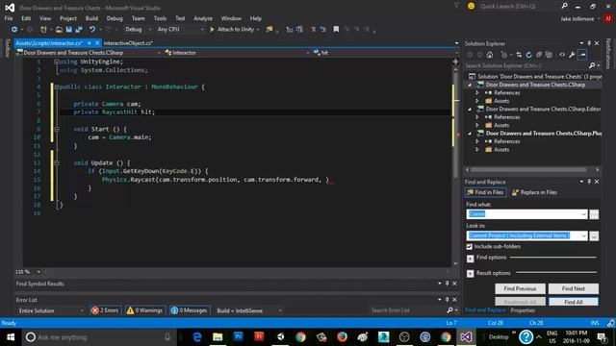Viewport: 616px width, 346px height.
Task: Toggle the 0 Warnings filter
Action: tap(144, 310)
